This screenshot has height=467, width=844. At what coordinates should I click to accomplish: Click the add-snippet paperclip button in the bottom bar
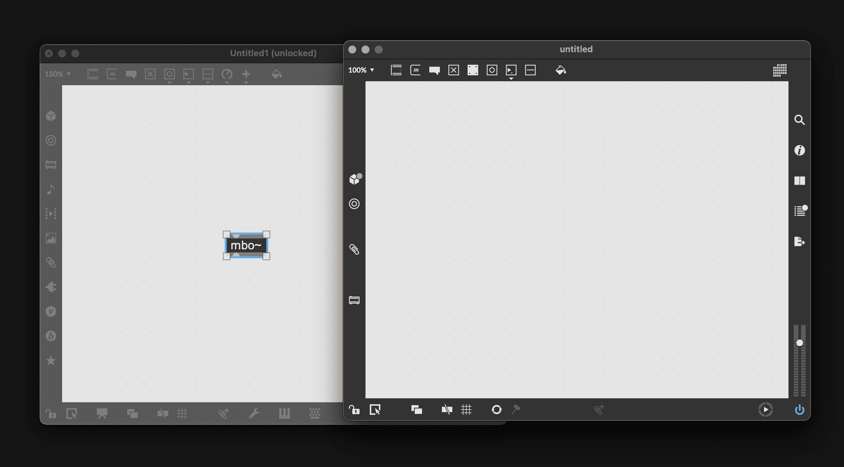(599, 410)
